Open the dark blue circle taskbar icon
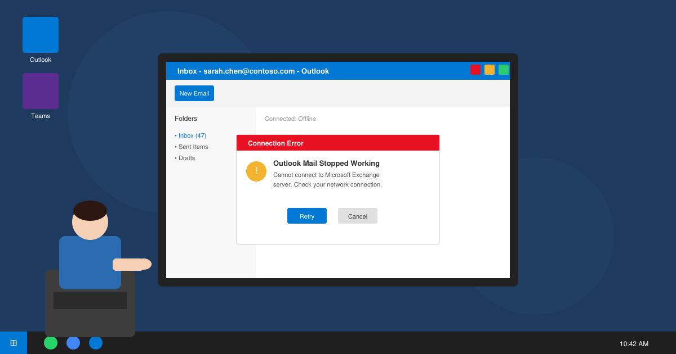 (x=96, y=343)
